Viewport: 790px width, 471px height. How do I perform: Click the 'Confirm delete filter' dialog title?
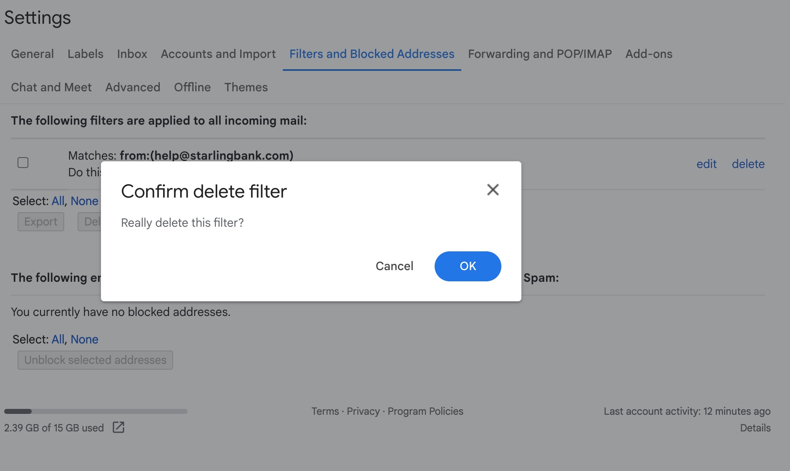(204, 191)
